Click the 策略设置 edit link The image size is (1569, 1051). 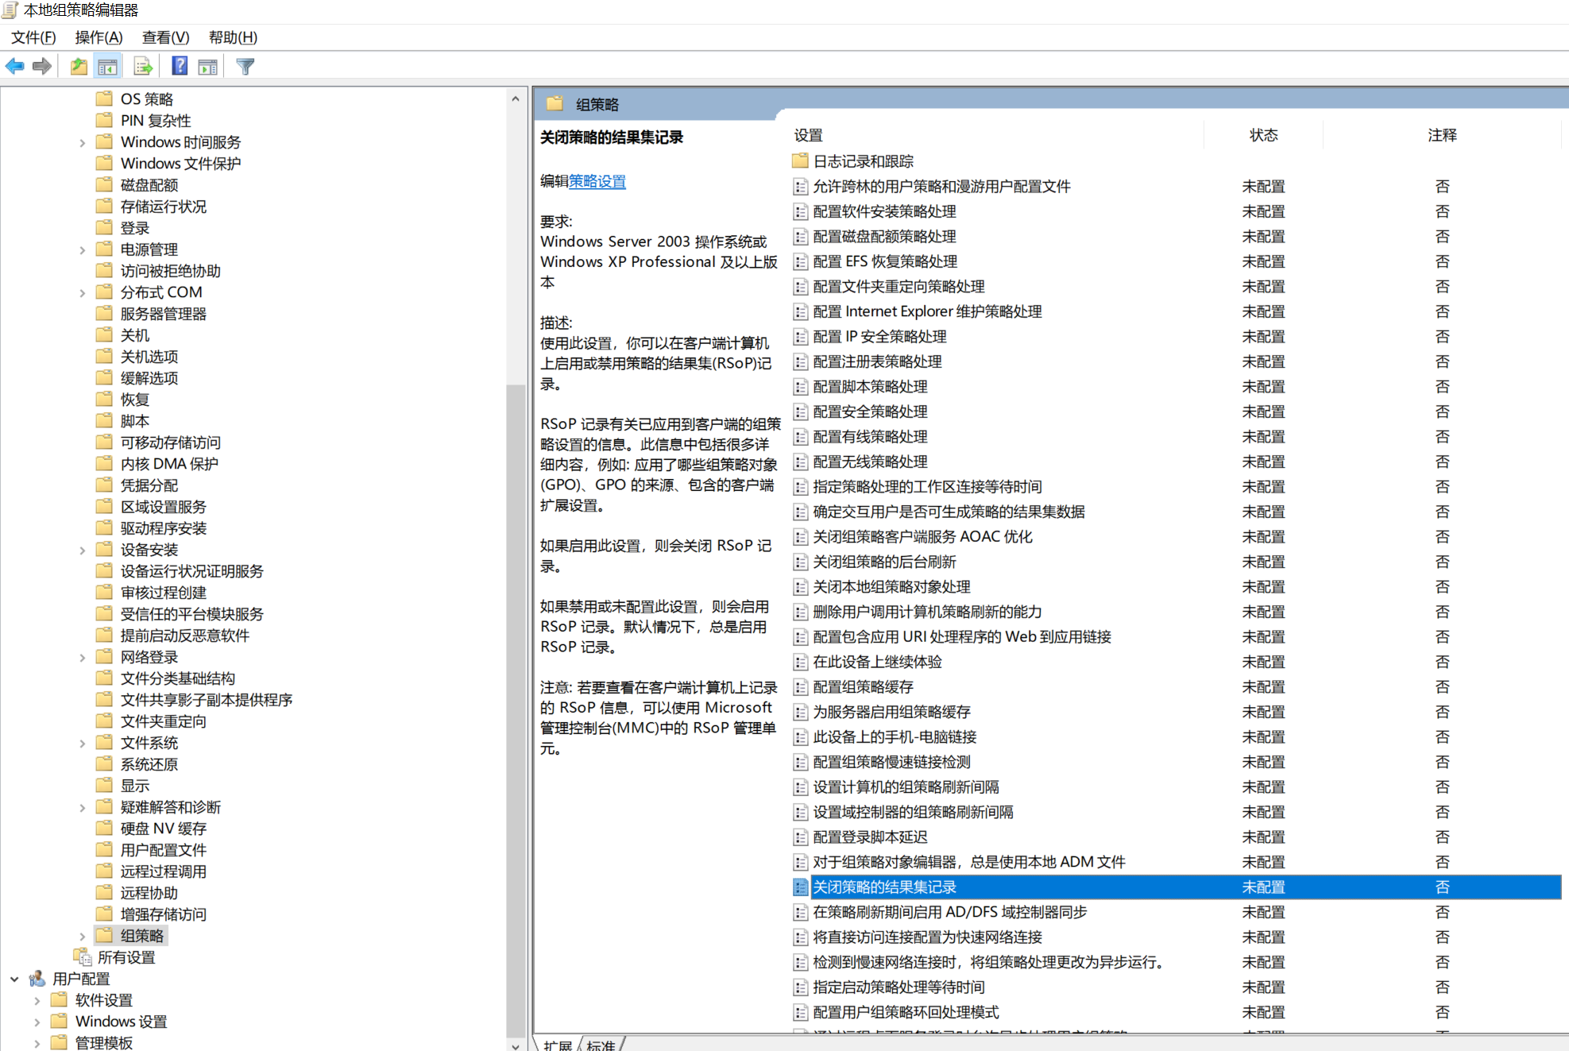tap(597, 181)
